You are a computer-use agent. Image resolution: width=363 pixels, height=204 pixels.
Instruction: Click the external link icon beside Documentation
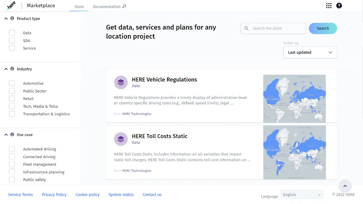(124, 6)
